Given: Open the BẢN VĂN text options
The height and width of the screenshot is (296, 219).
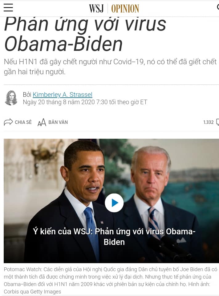Looking at the screenshot, I should pyautogui.click(x=58, y=122).
